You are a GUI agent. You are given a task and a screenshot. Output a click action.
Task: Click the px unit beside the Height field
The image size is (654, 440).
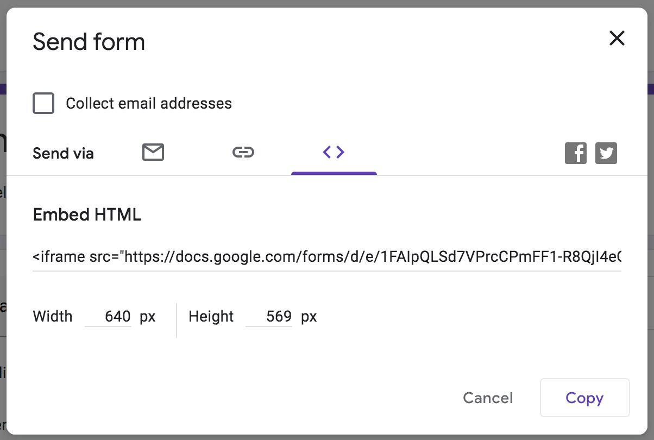click(309, 316)
